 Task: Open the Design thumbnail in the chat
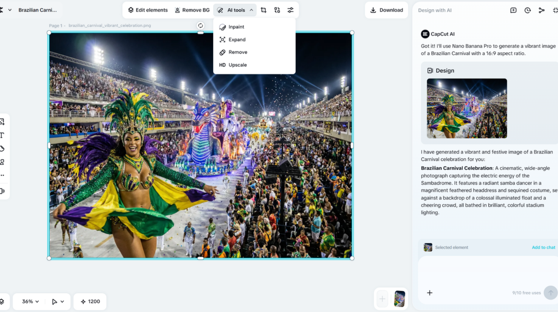(467, 108)
